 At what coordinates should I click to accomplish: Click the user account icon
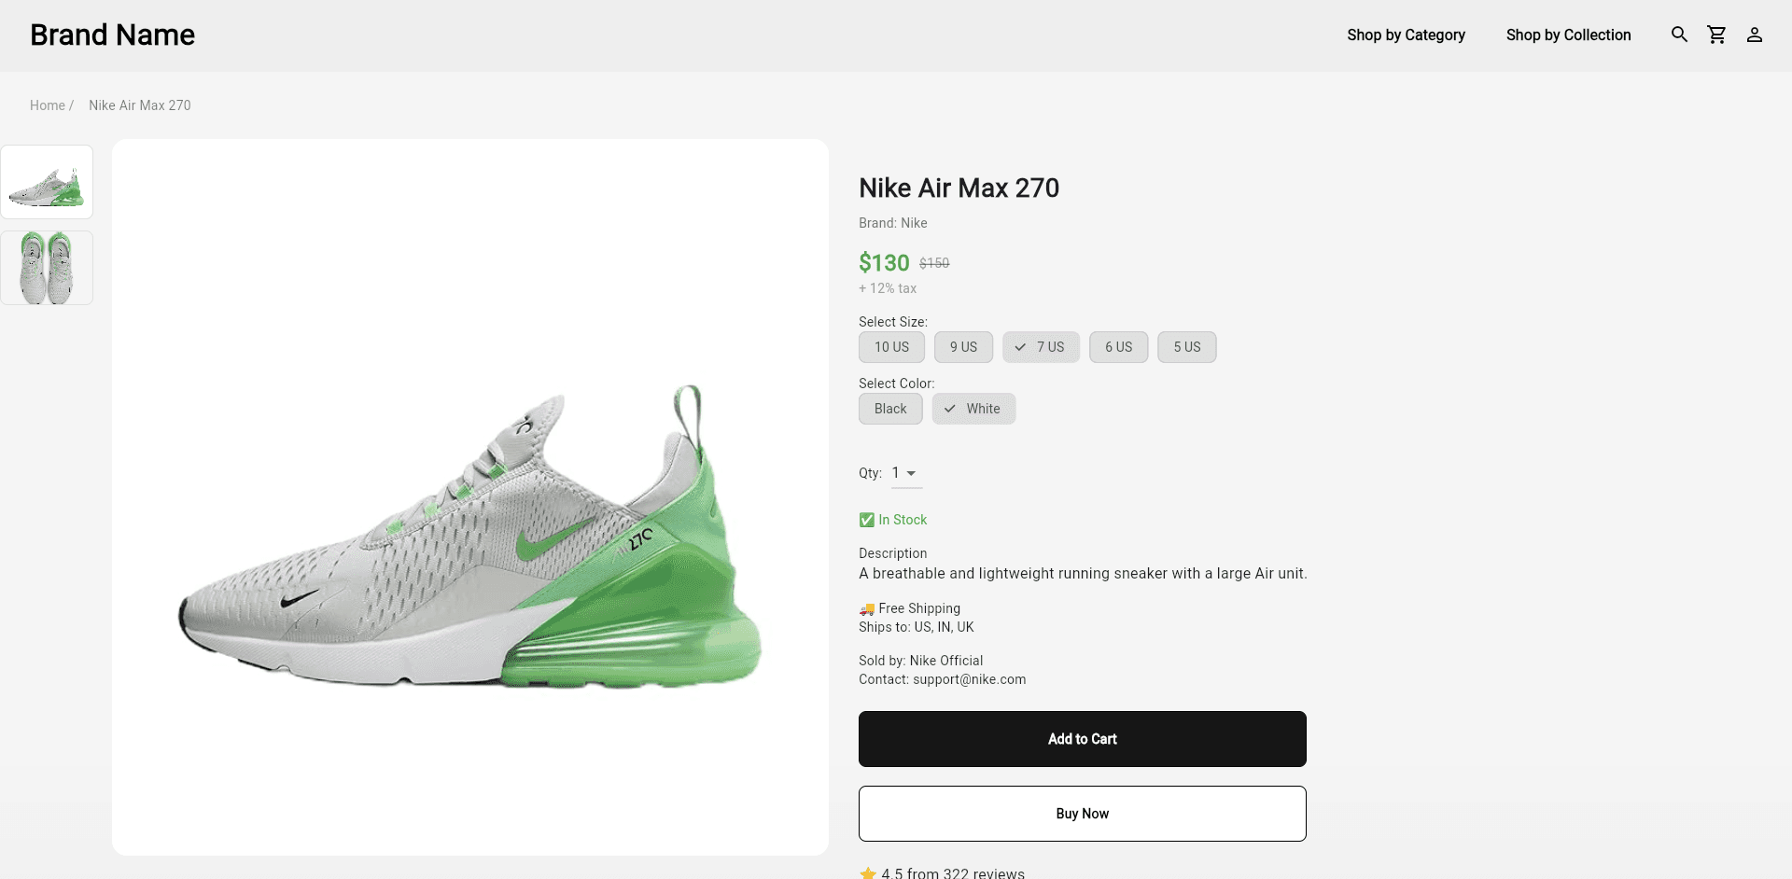[x=1755, y=35]
